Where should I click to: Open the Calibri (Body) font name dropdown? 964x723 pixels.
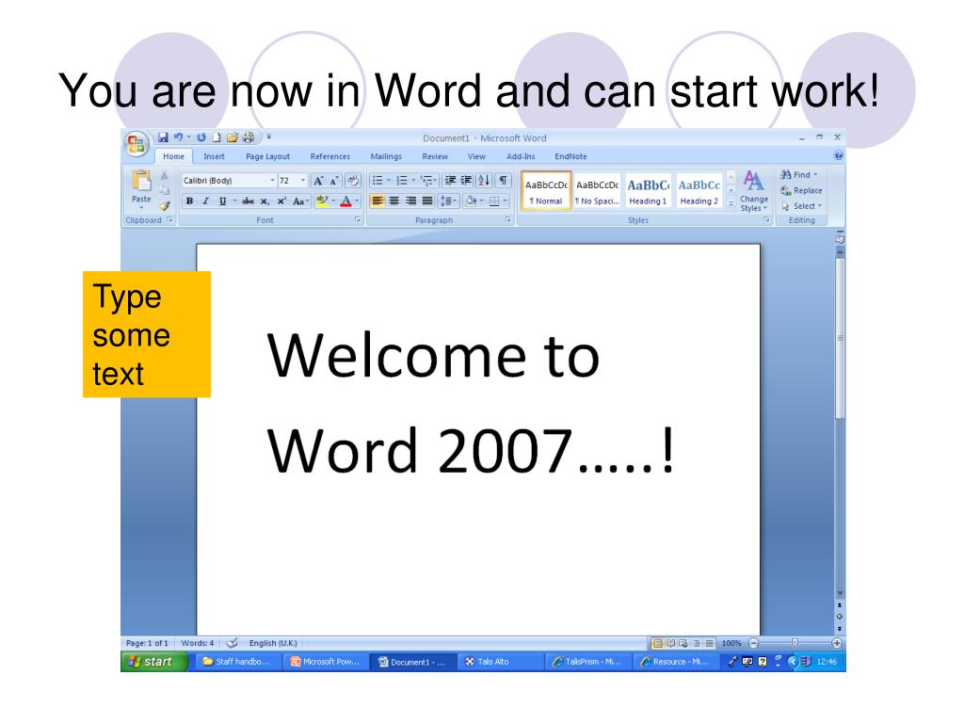[x=272, y=181]
